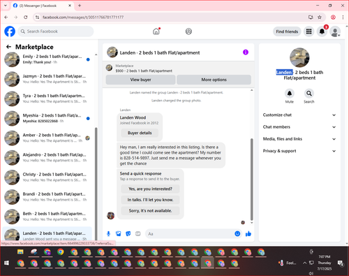
Task: Select the Messenger | Facebook browser tab
Action: (42, 6)
